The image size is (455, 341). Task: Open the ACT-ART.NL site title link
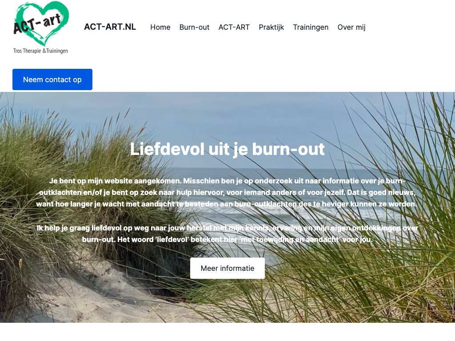pyautogui.click(x=110, y=27)
